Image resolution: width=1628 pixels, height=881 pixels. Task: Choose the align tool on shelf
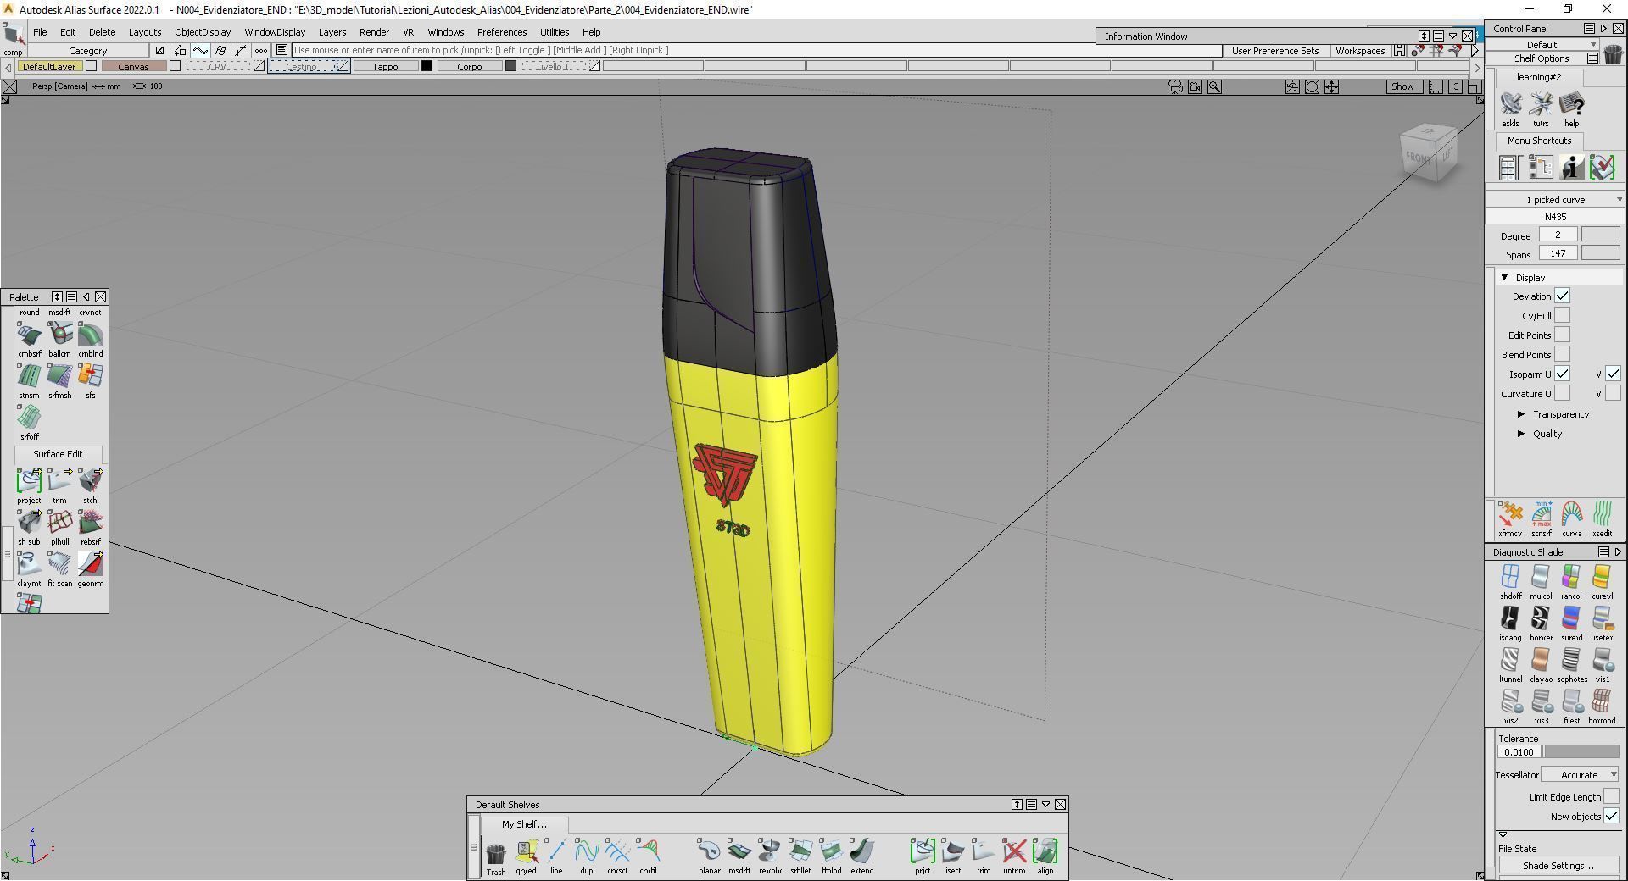1045,851
